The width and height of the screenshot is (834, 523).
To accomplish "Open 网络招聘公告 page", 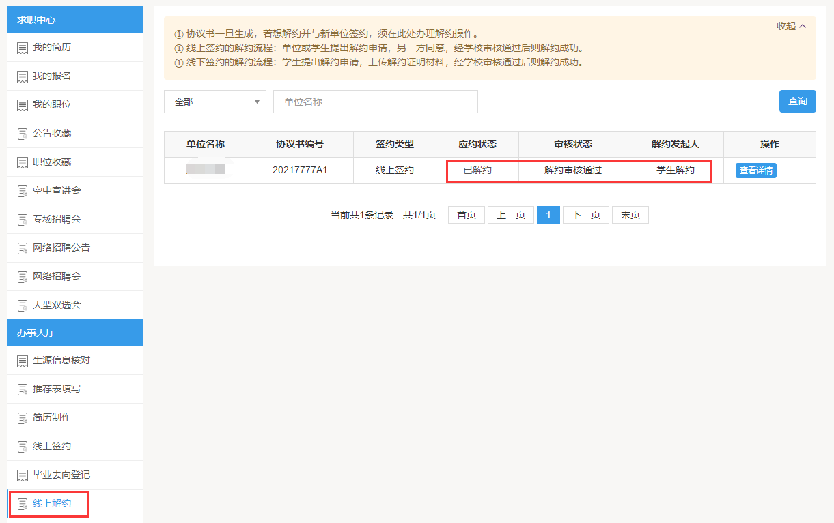I will 75,248.
